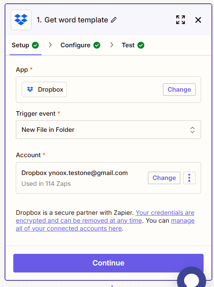Close the step editor panel
The height and width of the screenshot is (287, 214).
(198, 20)
